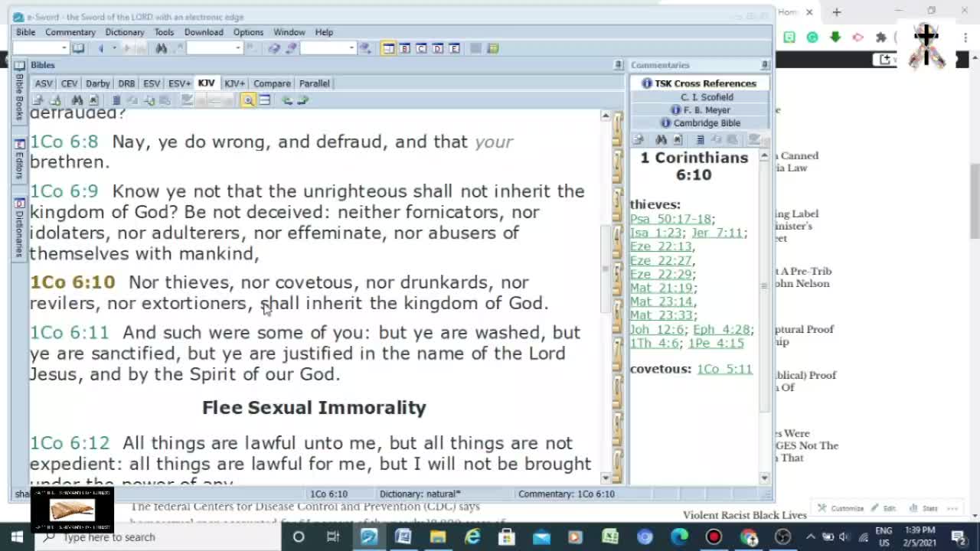Click the Windows taskbar search box
This screenshot has height=551, width=980.
pos(158,537)
